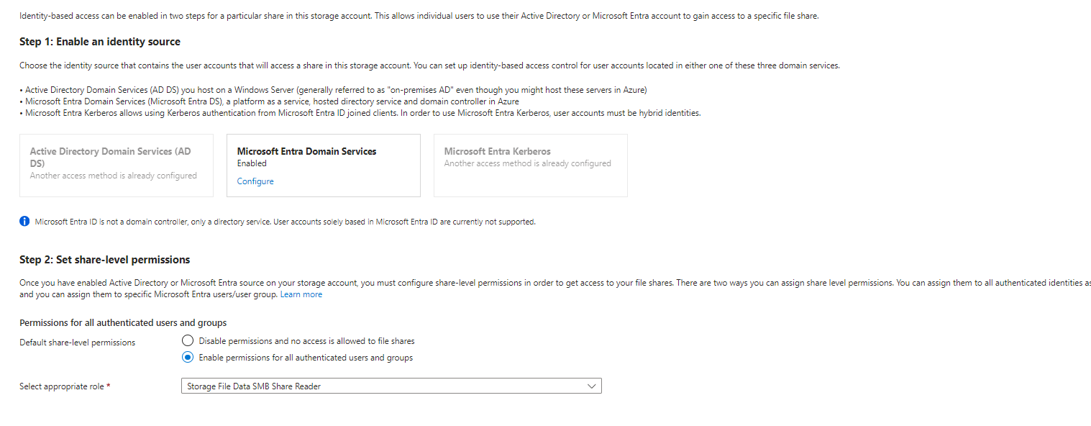Click the chevron arrow of the role dropdown
Viewport: 1091px width, 426px height.
591,386
